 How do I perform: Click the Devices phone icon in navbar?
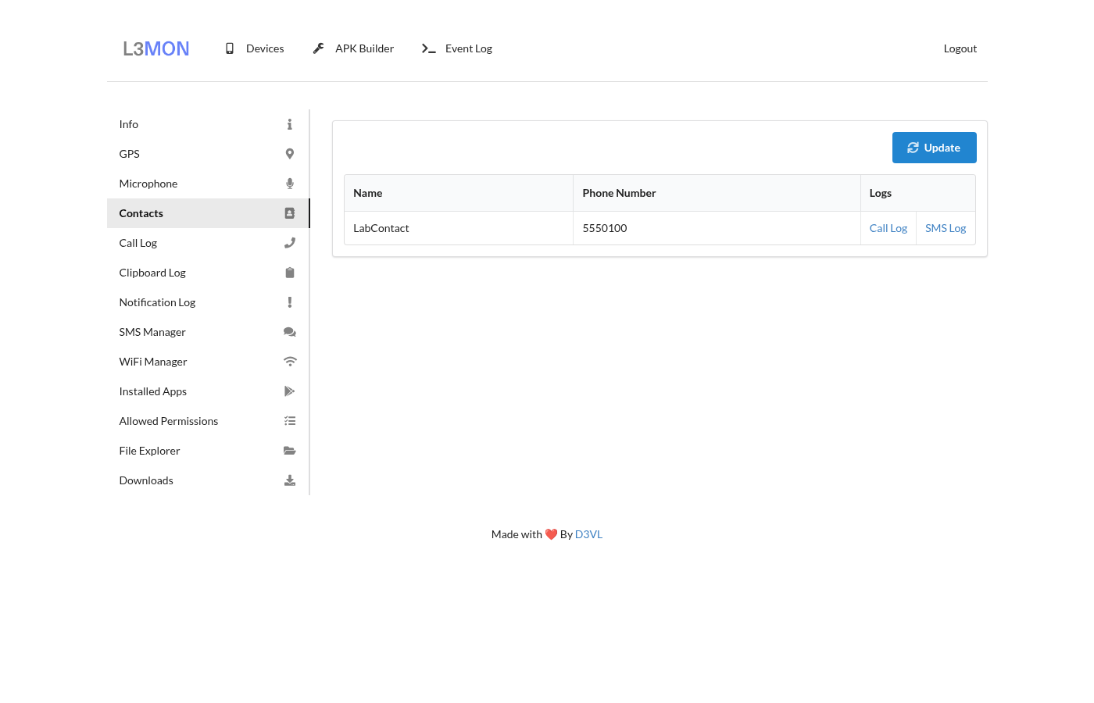coord(230,48)
